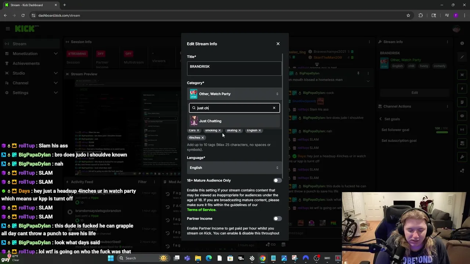The width and height of the screenshot is (470, 264).
Task: Open the Activity Feed Filter
Action: click(142, 182)
